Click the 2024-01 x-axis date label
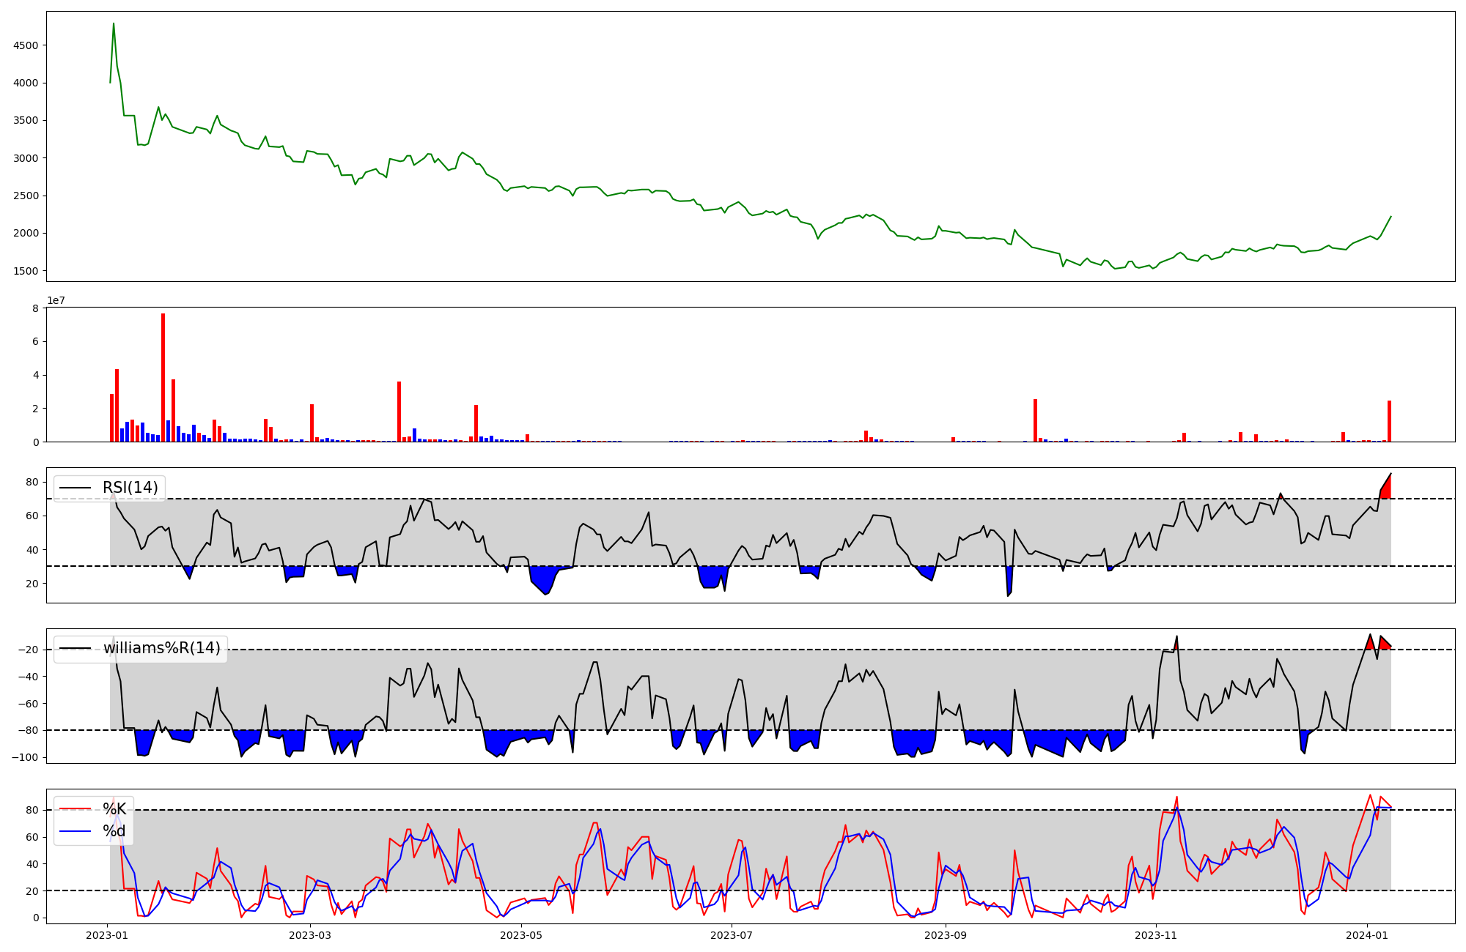 pyautogui.click(x=1366, y=935)
